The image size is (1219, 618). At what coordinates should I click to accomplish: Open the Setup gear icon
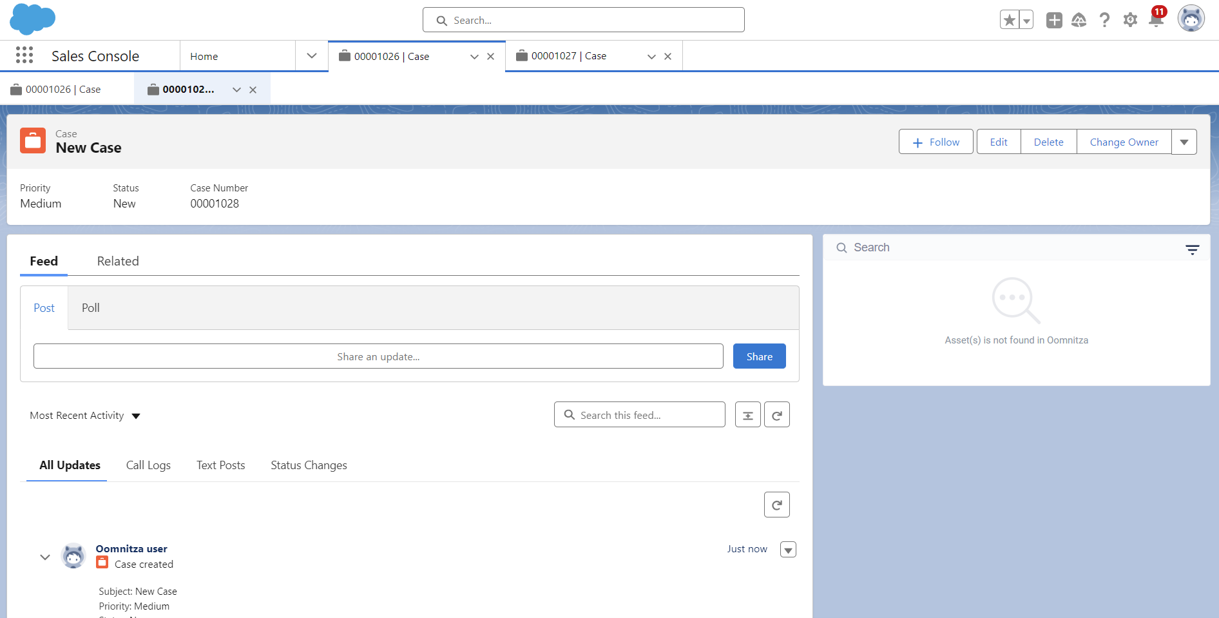[x=1130, y=20]
